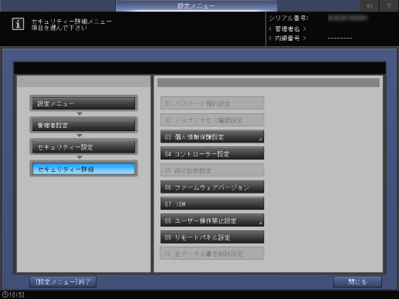This screenshot has height=299, width=399.
Task: Click the セキュリティー詳細メニュー message text
Action: 72,21
